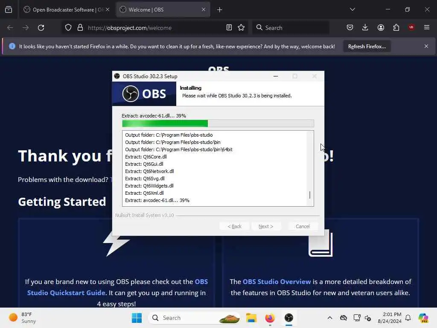The width and height of the screenshot is (437, 328).
Task: Open muted volume tray icon
Action: pos(368,318)
